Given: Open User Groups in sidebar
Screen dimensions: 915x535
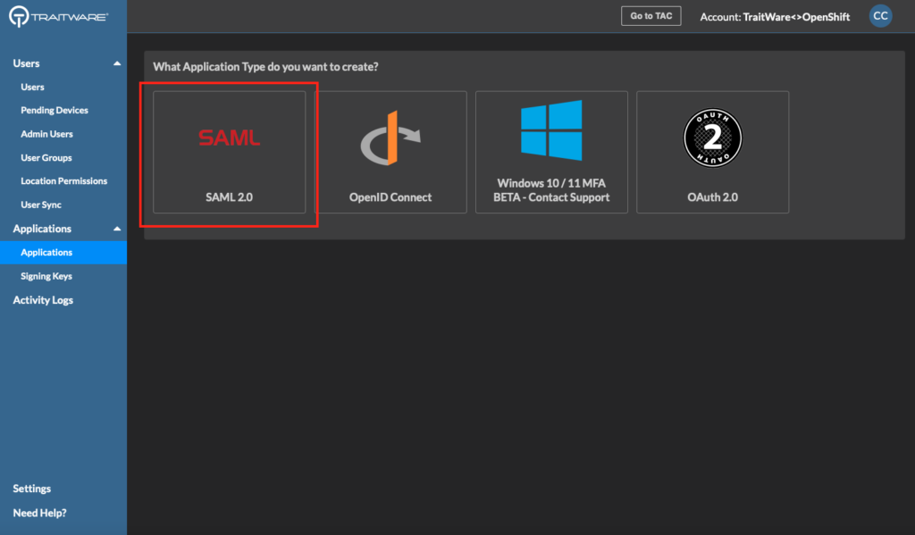Looking at the screenshot, I should point(46,157).
